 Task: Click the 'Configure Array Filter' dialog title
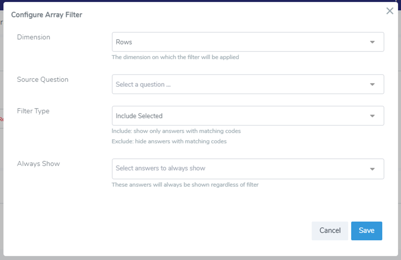[x=46, y=15]
